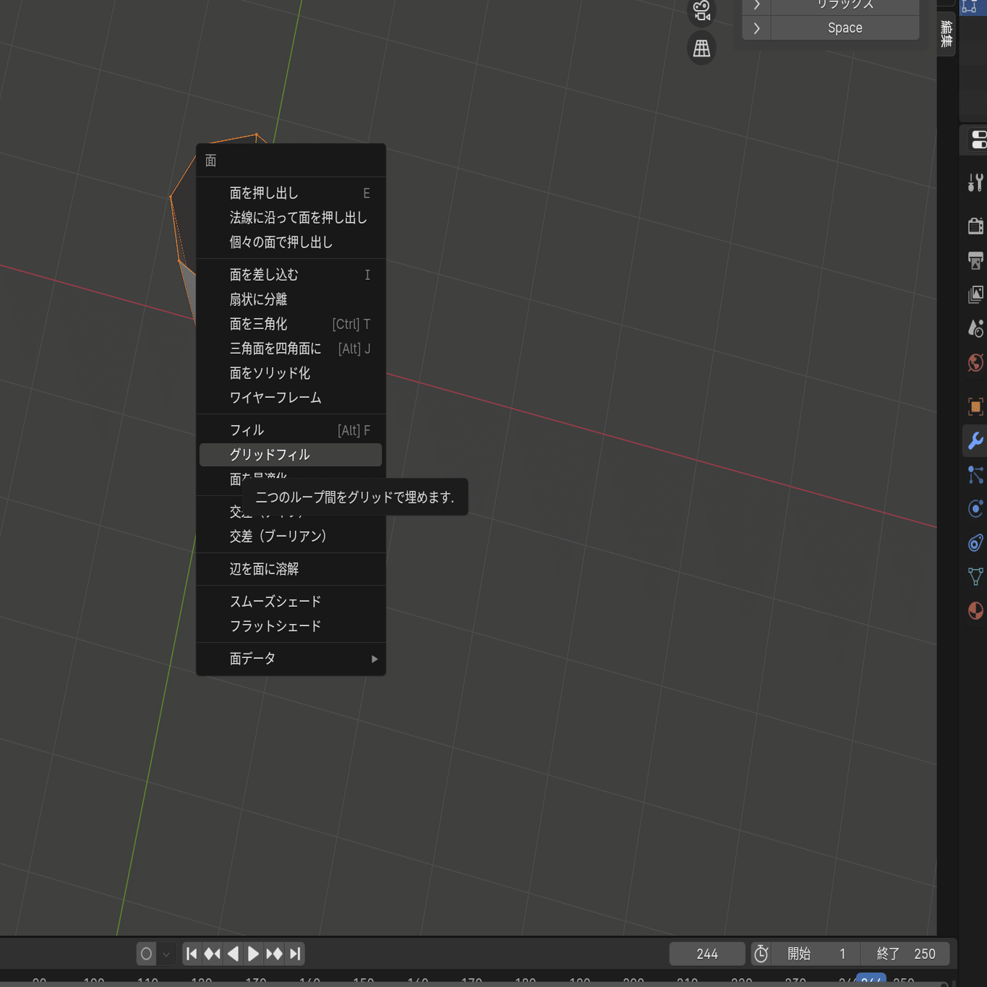Select 三角面を四角面に menu entry
Viewport: 987px width, 987px height.
point(291,349)
